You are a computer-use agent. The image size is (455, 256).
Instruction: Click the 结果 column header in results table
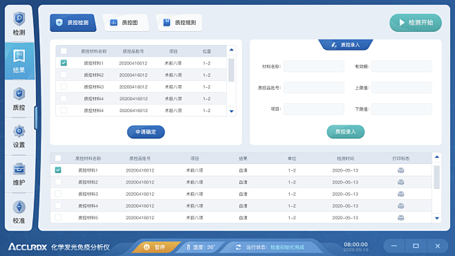click(x=243, y=158)
